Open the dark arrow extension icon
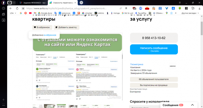 coord(186,8)
